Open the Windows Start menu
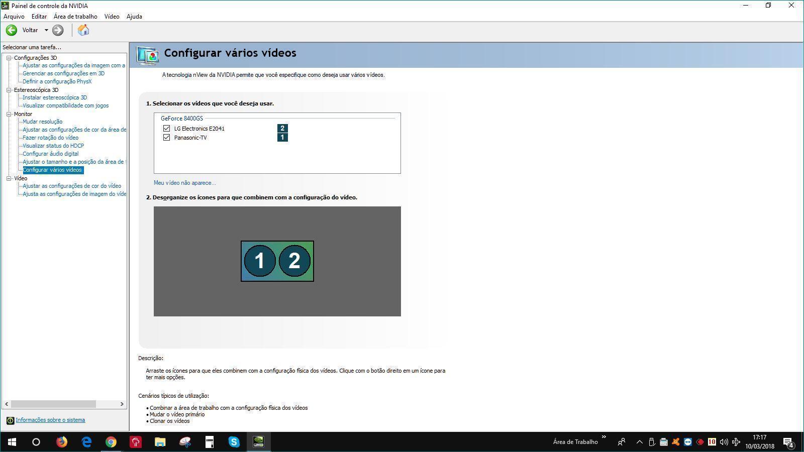Screen dimensions: 804x452 point(12,442)
